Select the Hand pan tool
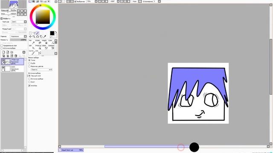This screenshot has width=273, height=153. (41, 37)
